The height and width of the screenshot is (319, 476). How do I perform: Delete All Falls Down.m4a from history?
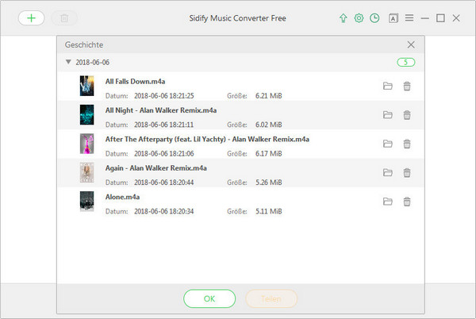(x=407, y=86)
